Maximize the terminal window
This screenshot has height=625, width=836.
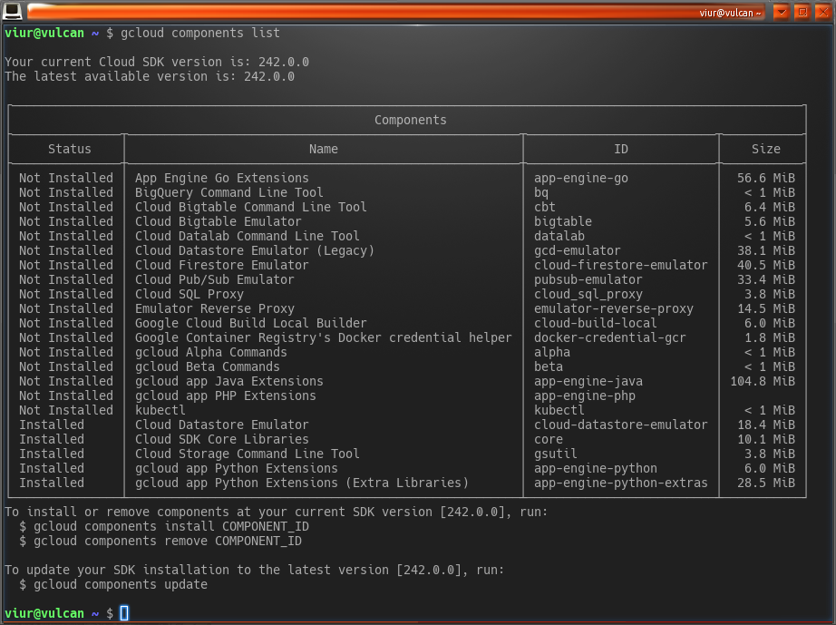click(802, 12)
